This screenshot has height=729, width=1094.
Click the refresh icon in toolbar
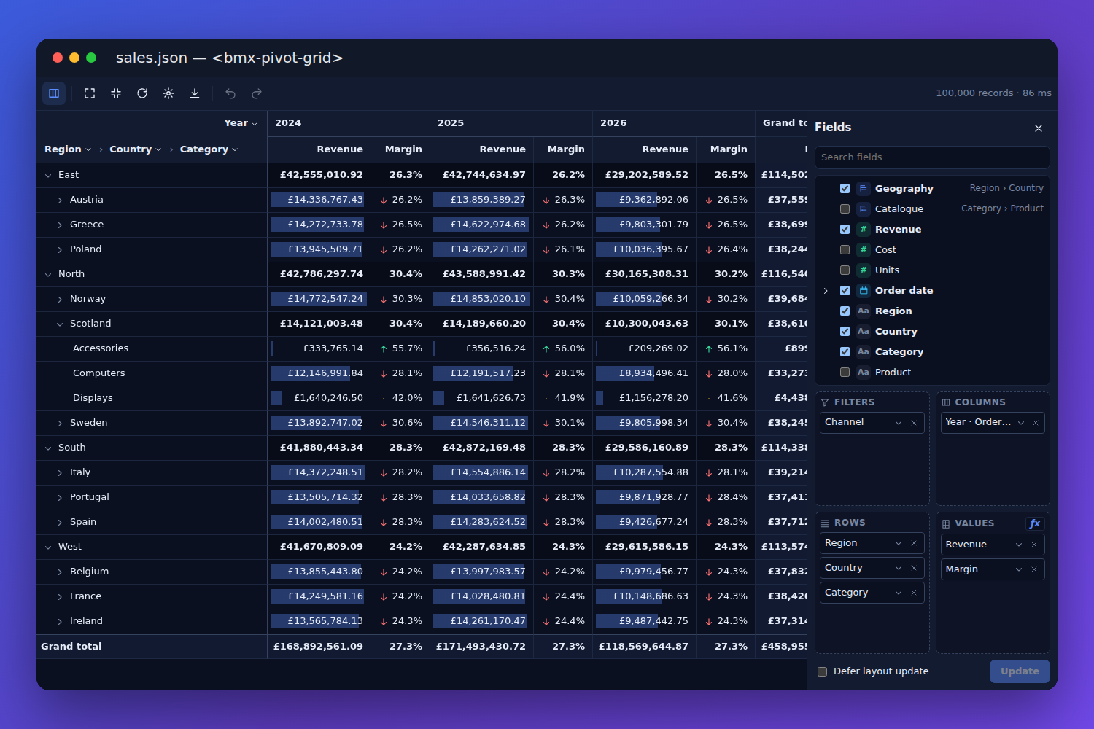coord(142,93)
